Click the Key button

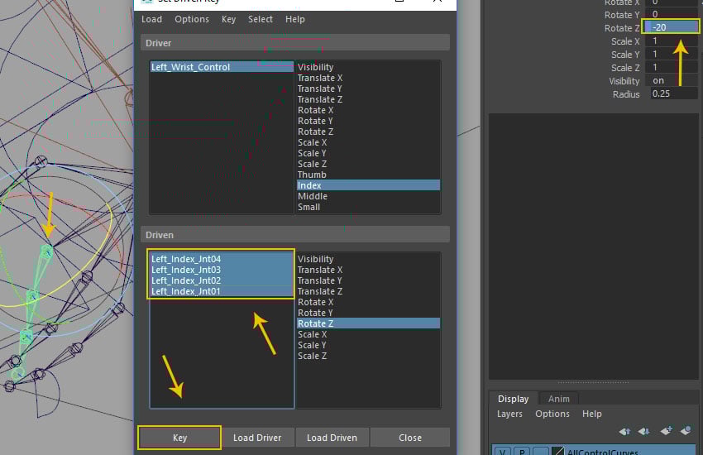[179, 438]
